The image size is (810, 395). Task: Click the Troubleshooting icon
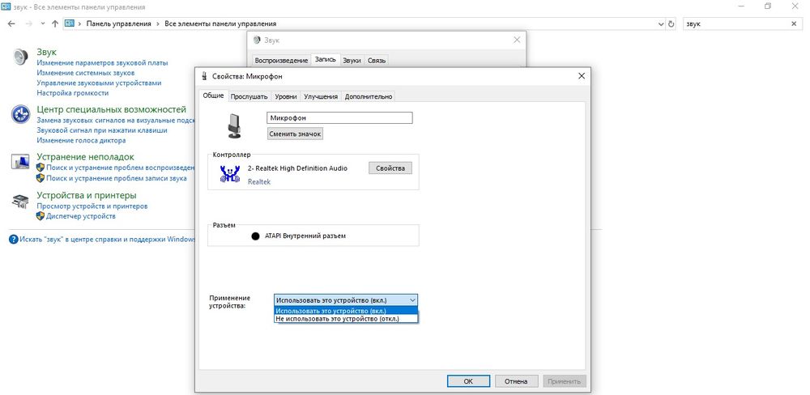21,162
